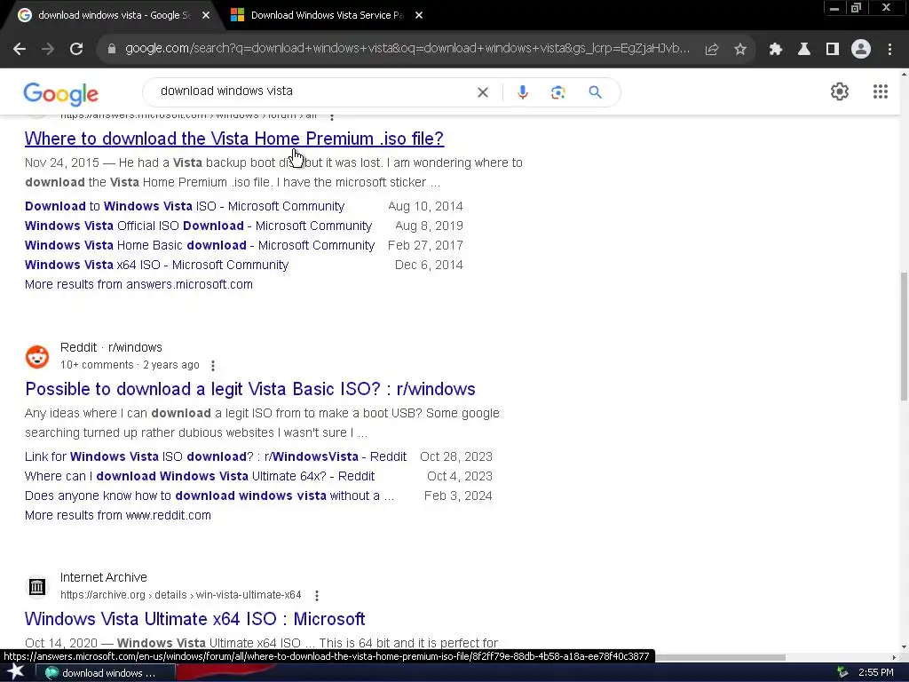The width and height of the screenshot is (909, 682).
Task: Click the Internet Archive result favicon
Action: tap(37, 587)
